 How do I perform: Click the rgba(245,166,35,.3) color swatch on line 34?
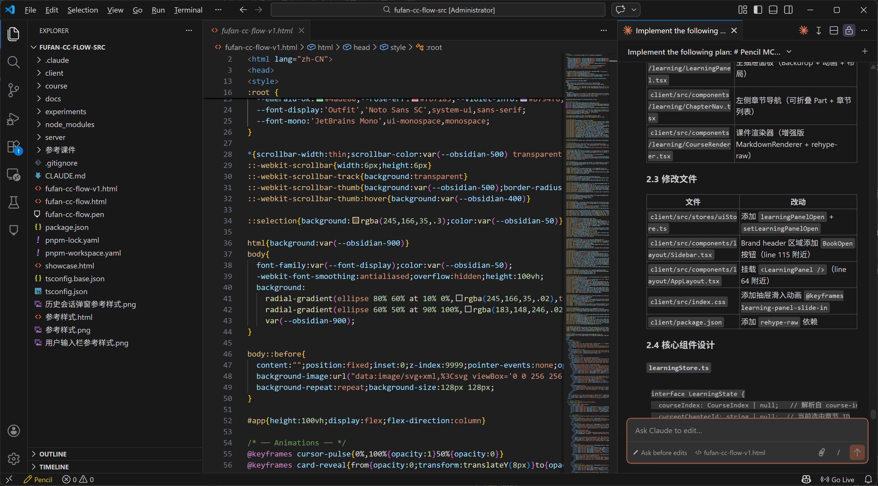point(355,221)
